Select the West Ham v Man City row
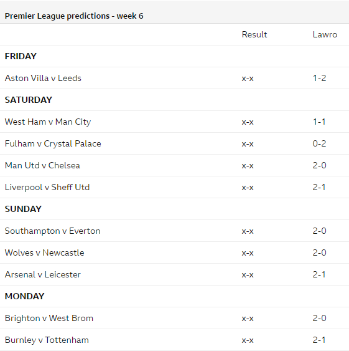Screen dimensions: 349x351 click(174, 122)
